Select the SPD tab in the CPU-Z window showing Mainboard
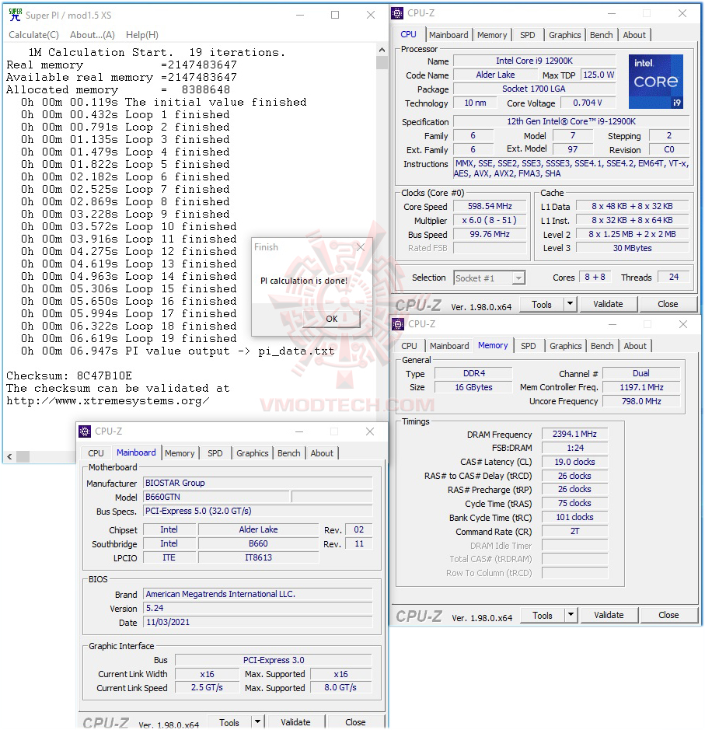Viewport: 705px width, 730px height. [215, 453]
